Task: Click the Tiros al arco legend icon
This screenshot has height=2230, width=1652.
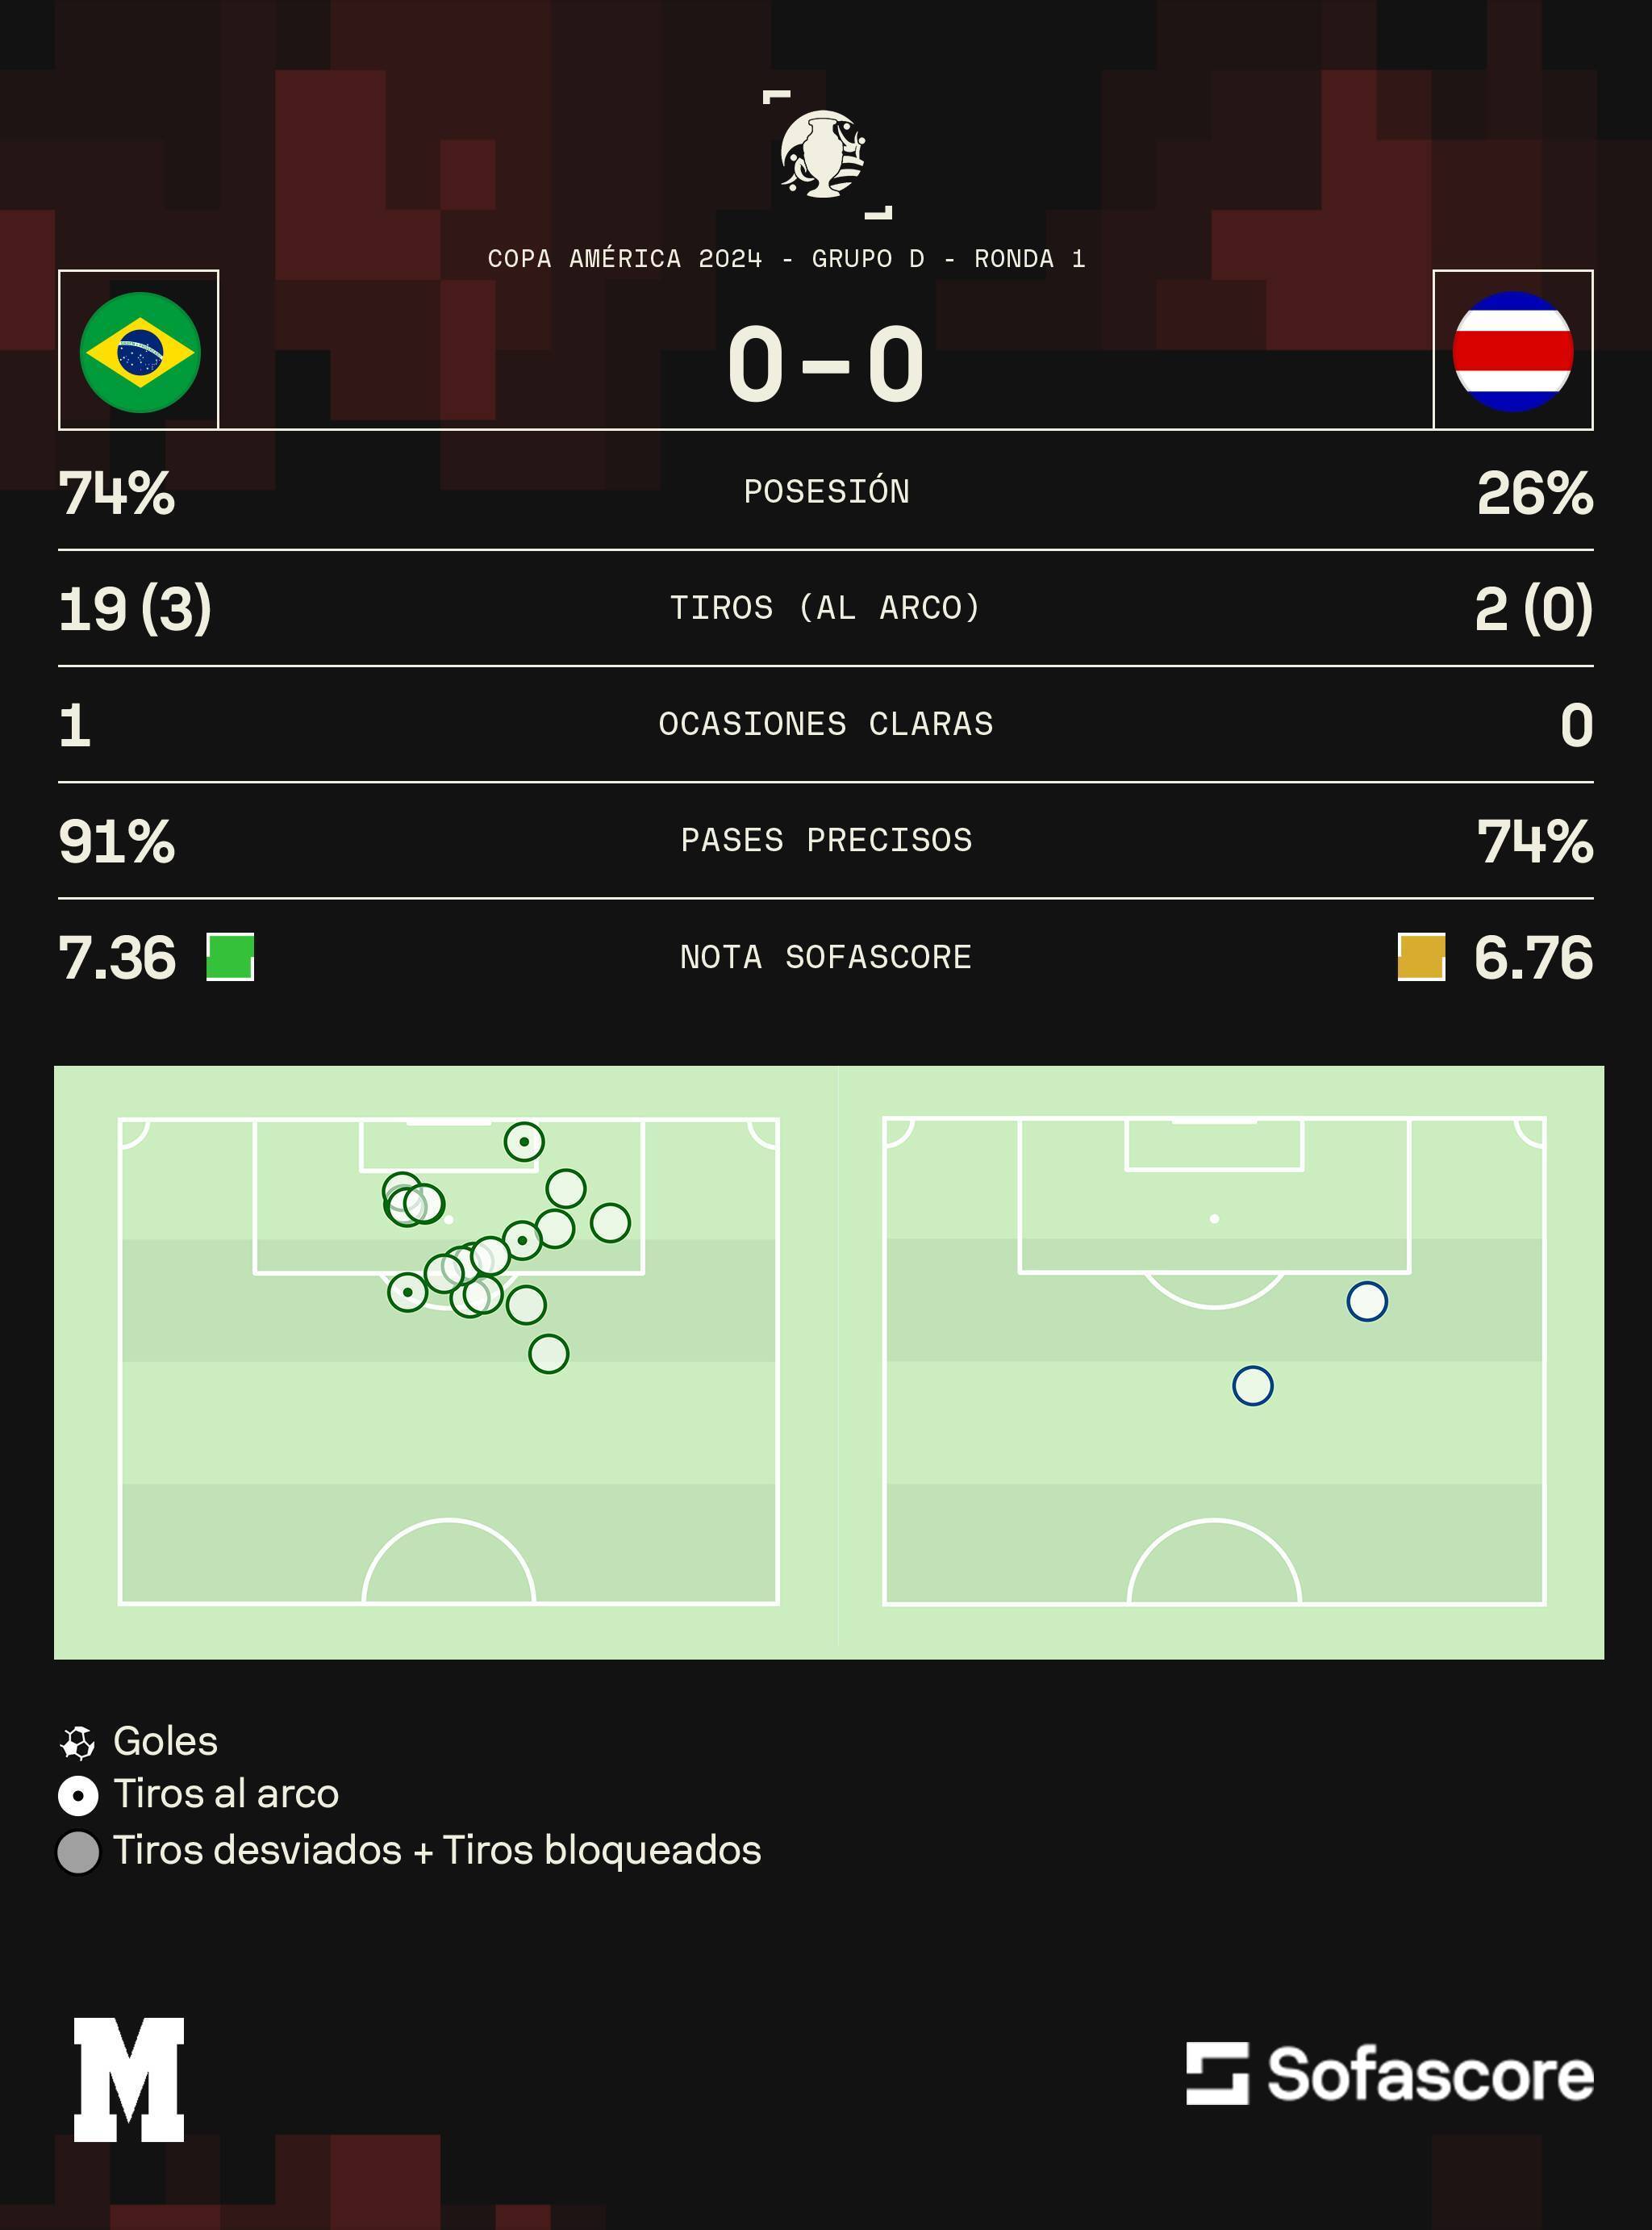Action: click(78, 1796)
